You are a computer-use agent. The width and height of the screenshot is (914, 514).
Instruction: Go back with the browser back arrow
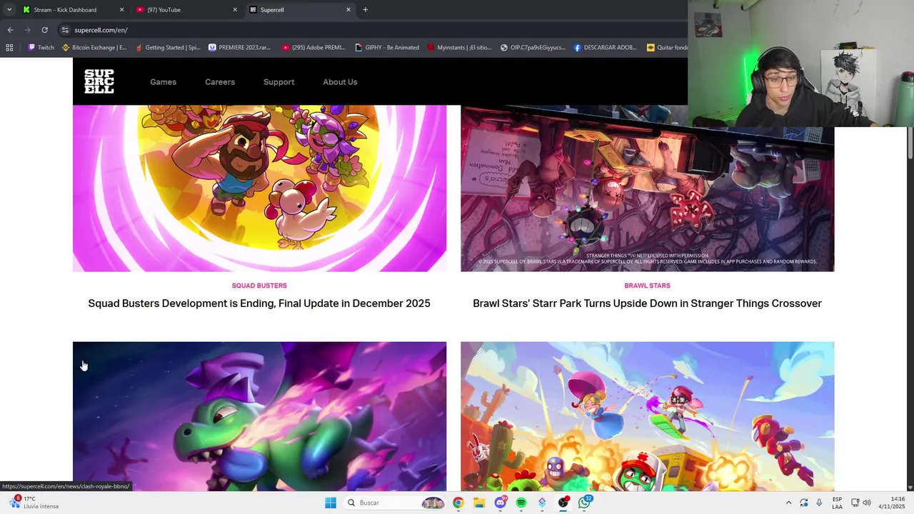coord(10,30)
